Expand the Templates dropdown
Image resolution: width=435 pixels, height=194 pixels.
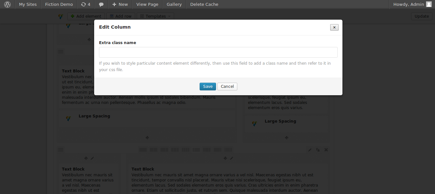(155, 16)
